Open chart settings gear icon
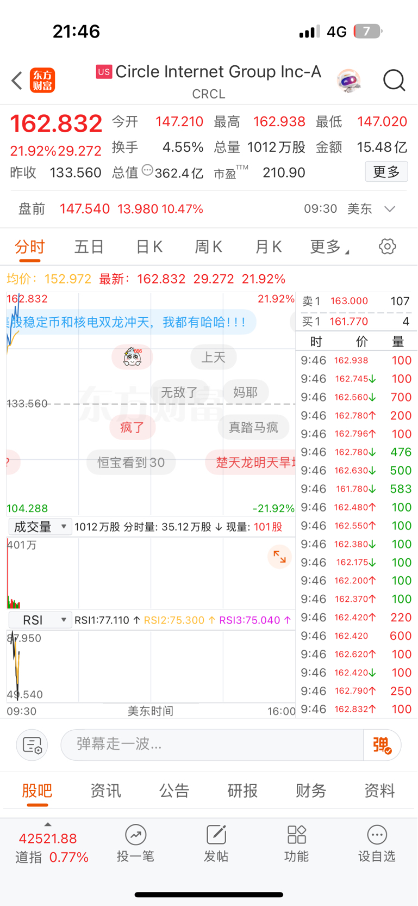Image resolution: width=418 pixels, height=906 pixels. (x=387, y=246)
